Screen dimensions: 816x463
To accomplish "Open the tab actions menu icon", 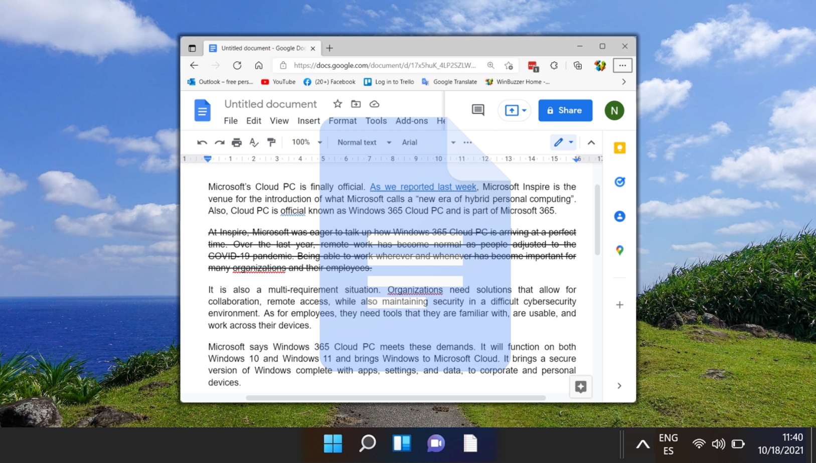I will coord(192,48).
